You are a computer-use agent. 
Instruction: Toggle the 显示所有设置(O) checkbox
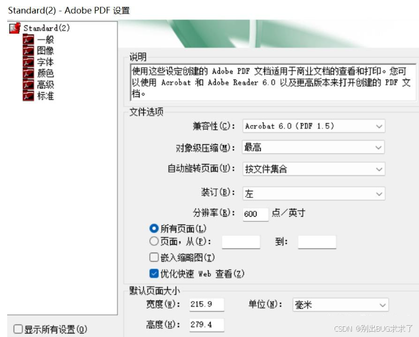coord(18,329)
